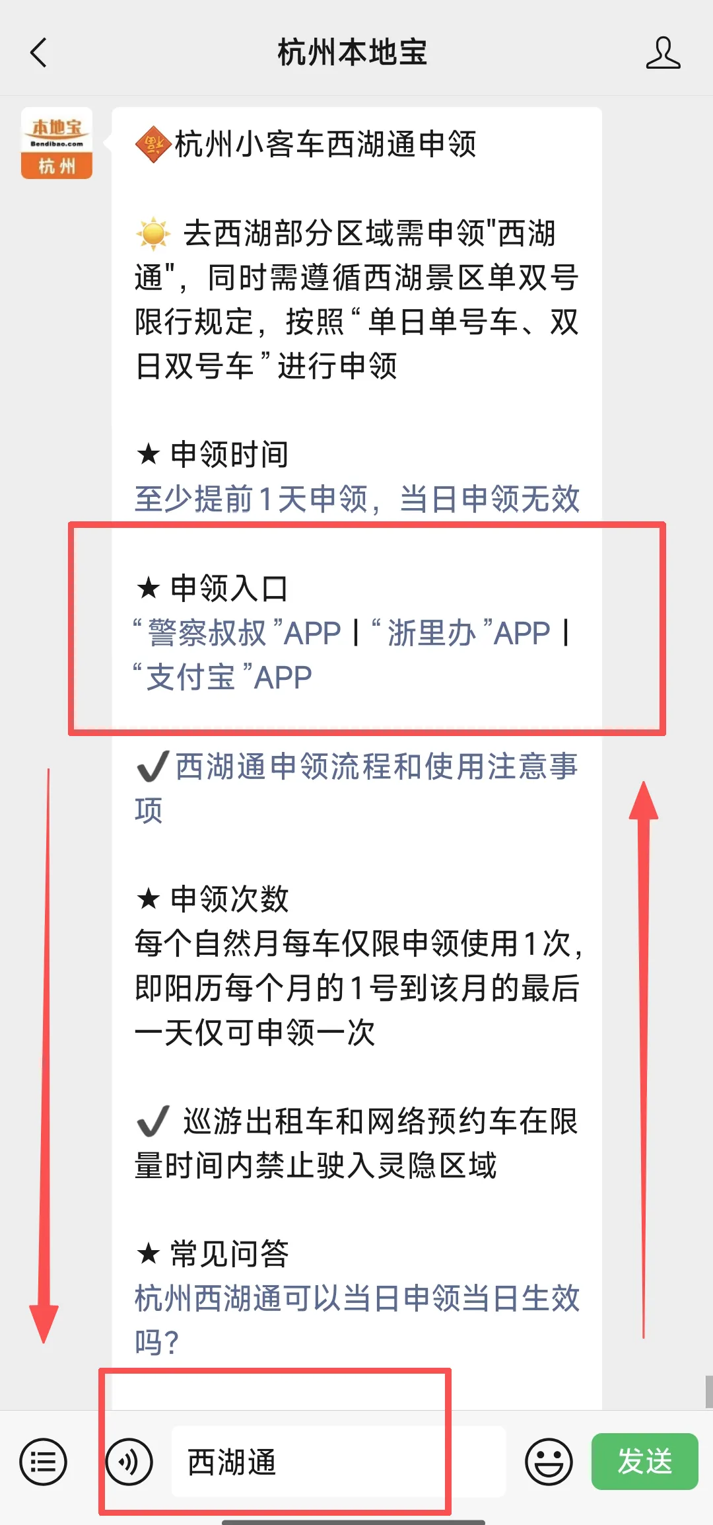The width and height of the screenshot is (713, 1525).
Task: Click the checkmark icon beside 西湖通申领流程
Action: click(153, 766)
